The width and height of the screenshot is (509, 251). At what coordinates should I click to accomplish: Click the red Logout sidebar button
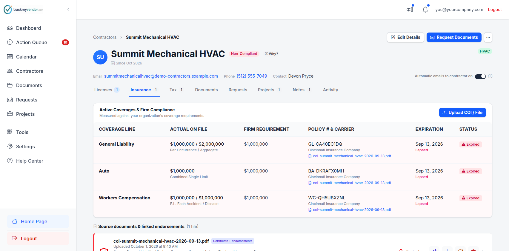38,238
